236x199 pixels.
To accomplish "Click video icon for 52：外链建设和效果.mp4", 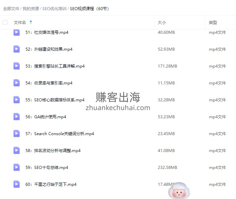I will [x=17, y=49].
